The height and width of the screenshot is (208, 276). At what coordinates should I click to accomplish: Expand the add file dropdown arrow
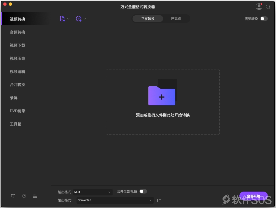68,19
